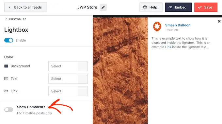The height and width of the screenshot is (124, 222).
Task: Select the Text color field
Action: [x=68, y=79]
